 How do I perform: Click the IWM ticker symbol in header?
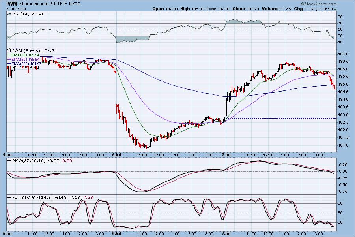11,4
